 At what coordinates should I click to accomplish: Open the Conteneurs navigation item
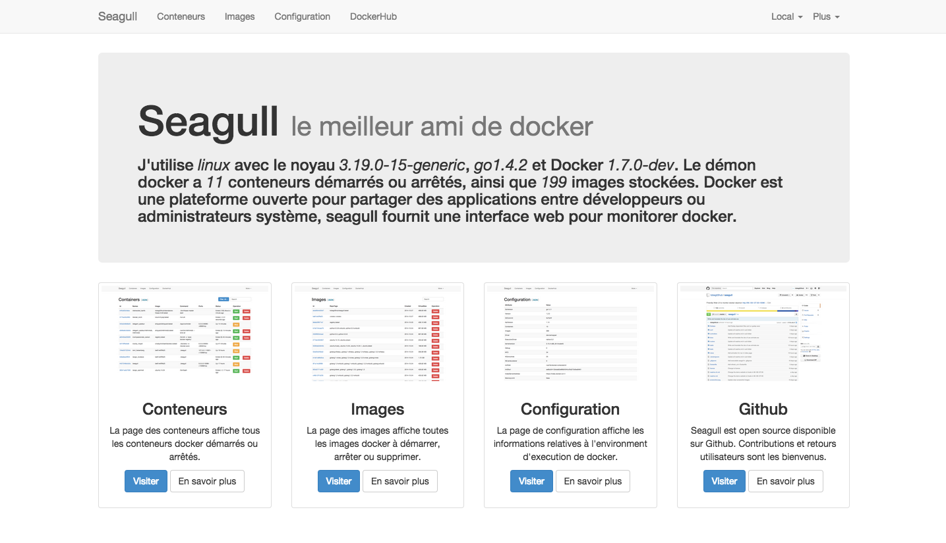[181, 16]
